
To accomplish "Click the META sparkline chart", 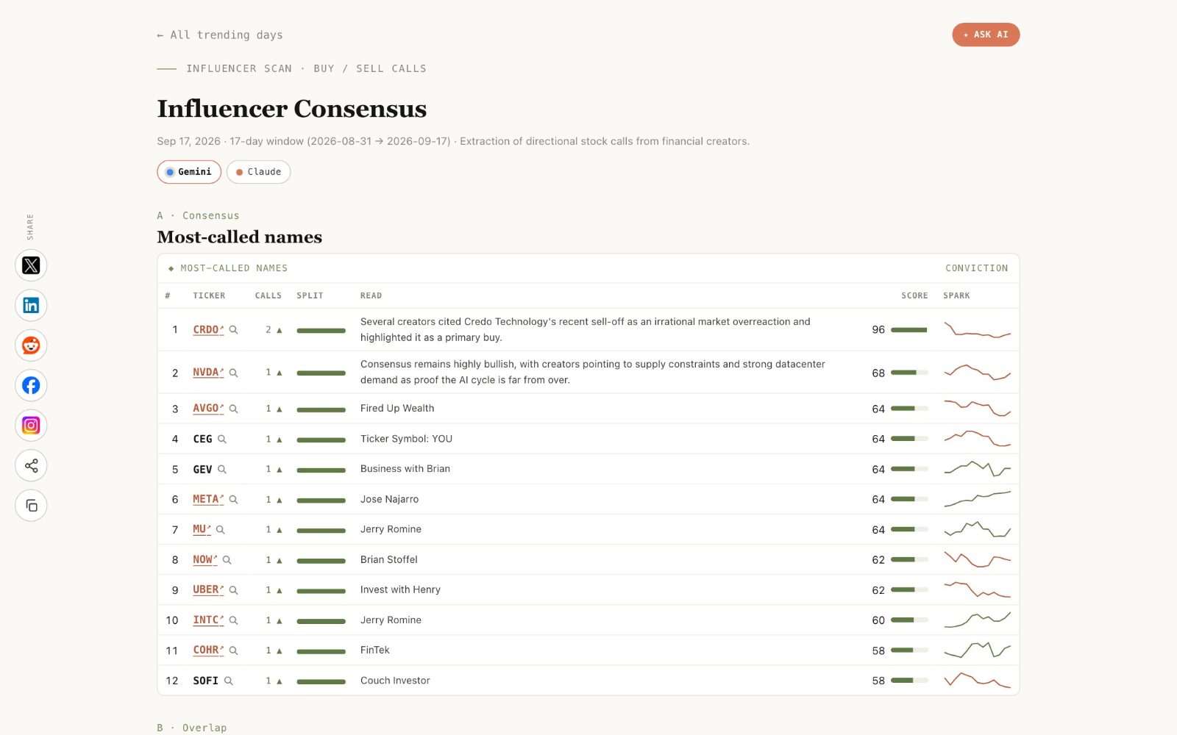I will [x=978, y=499].
